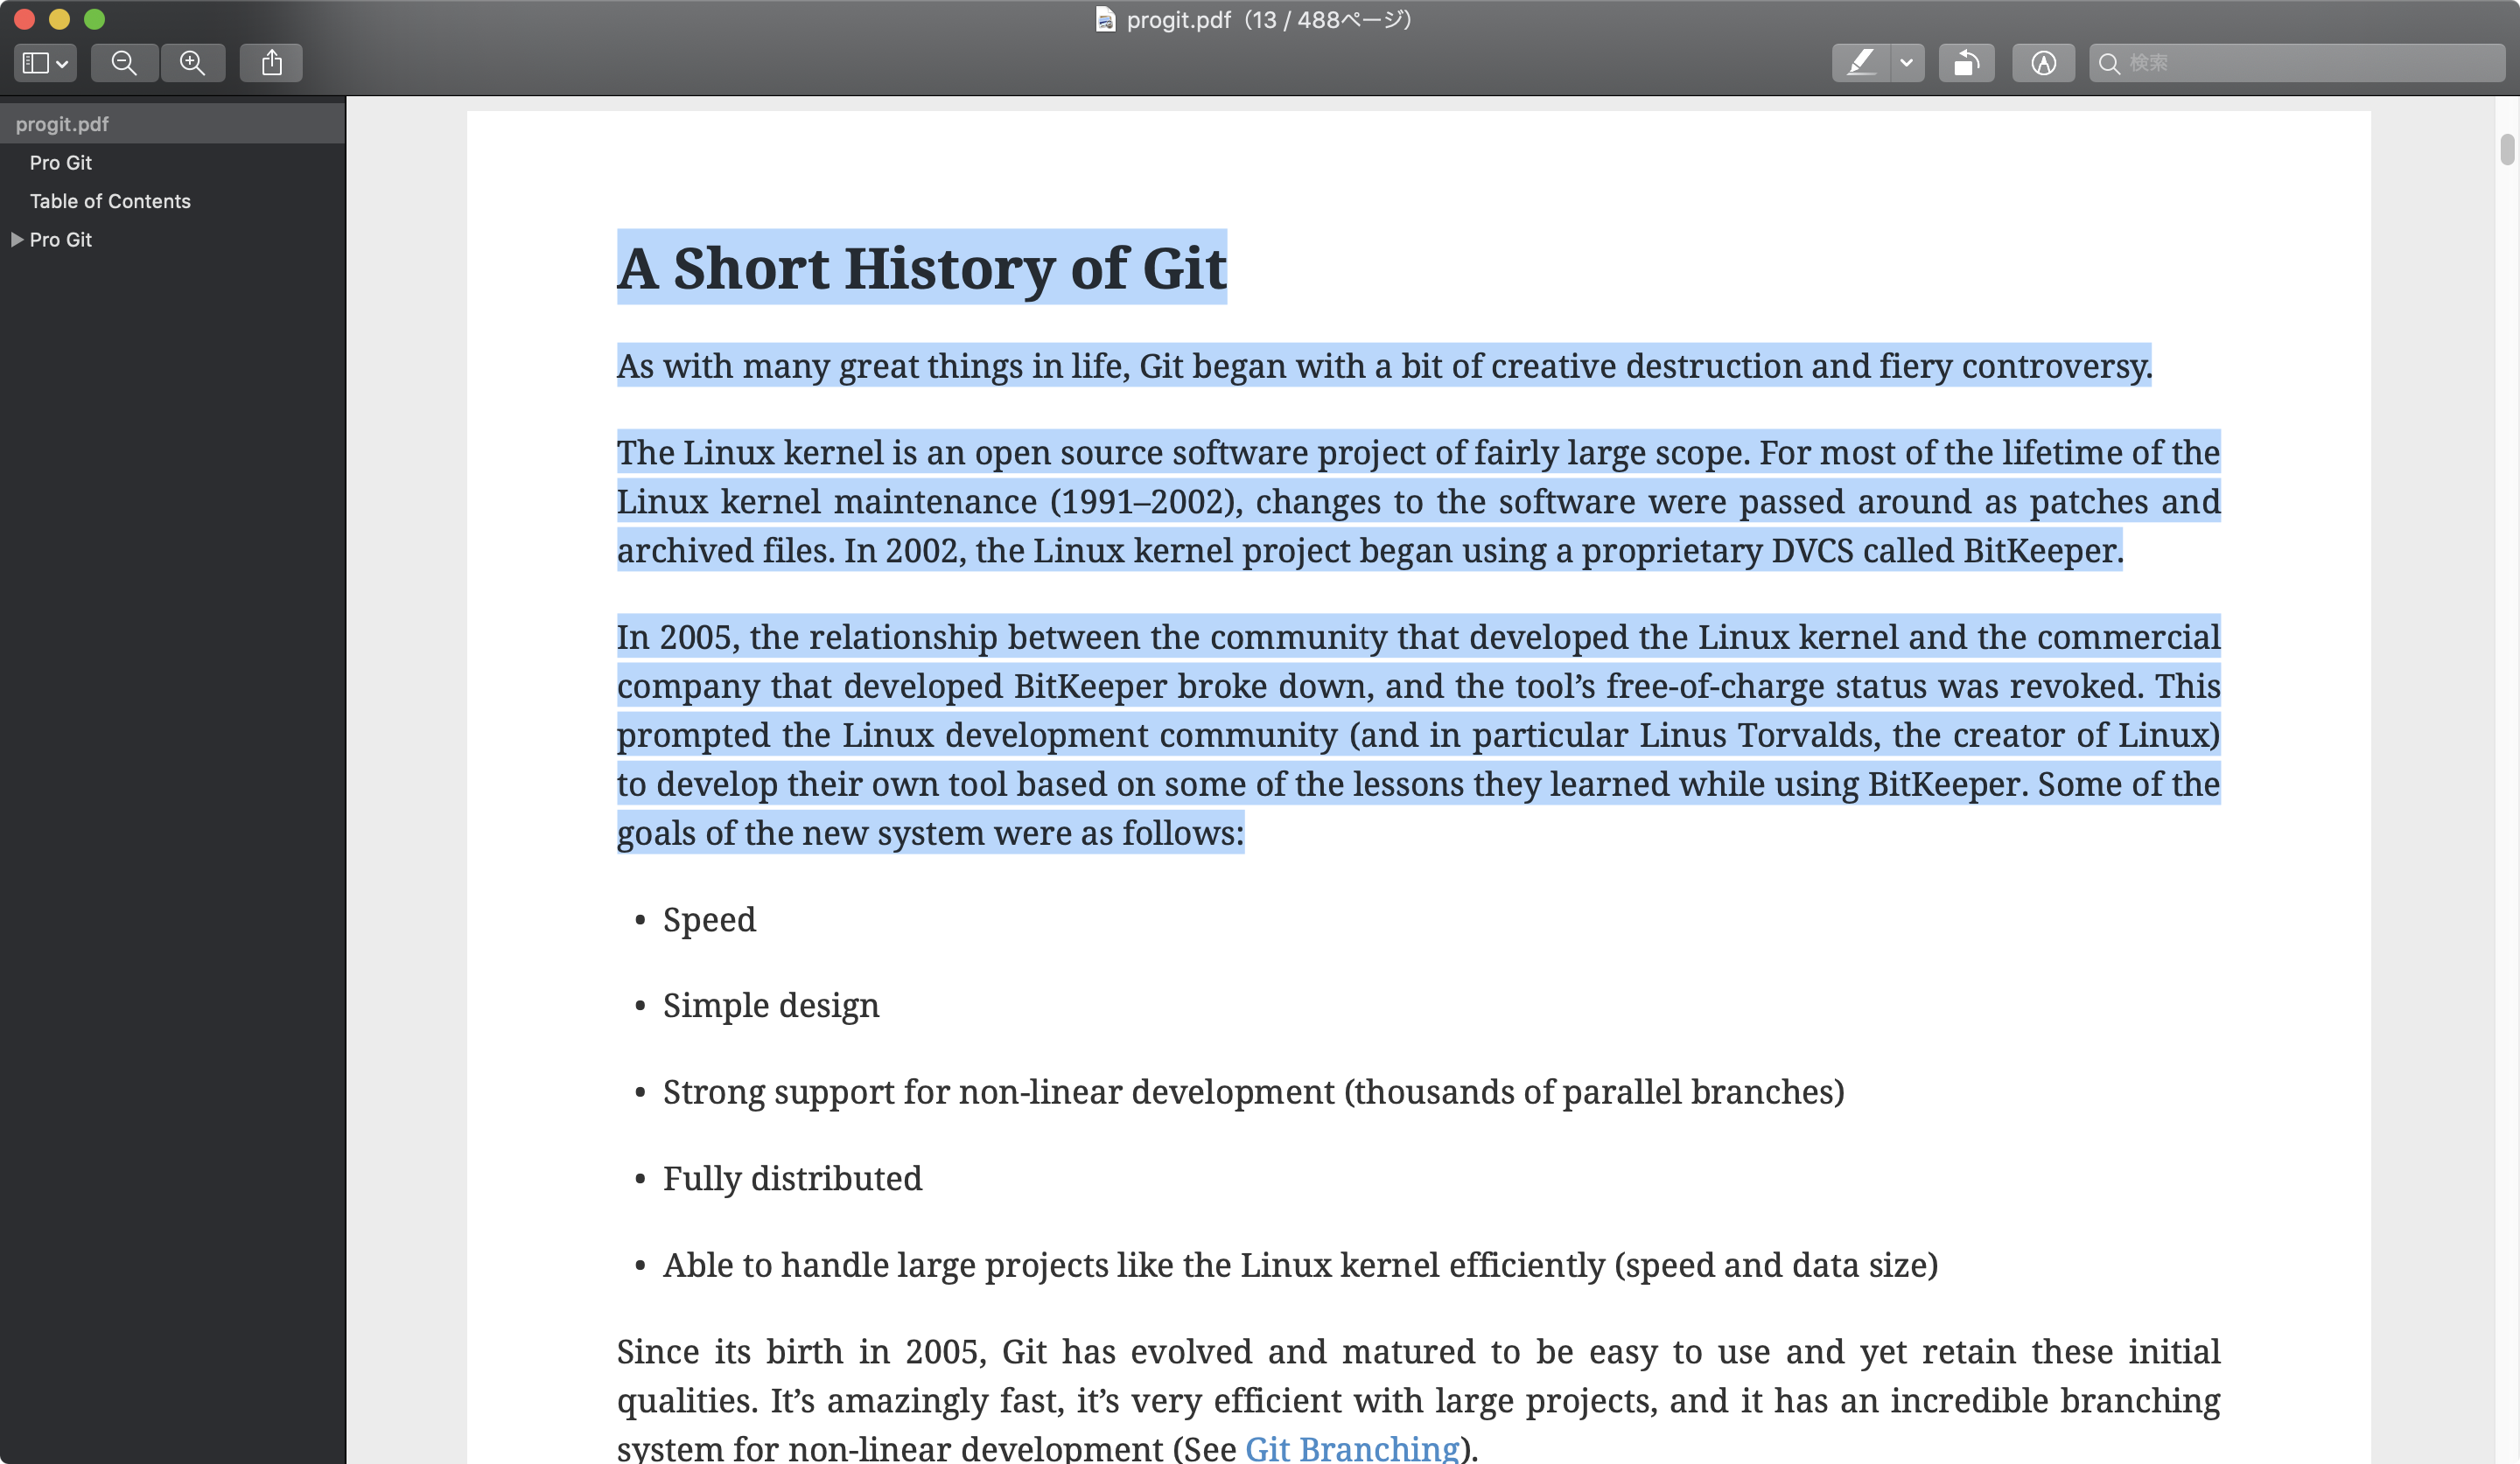2520x1464 pixels.
Task: Rotate the page with the rotate icon
Action: (x=1966, y=63)
